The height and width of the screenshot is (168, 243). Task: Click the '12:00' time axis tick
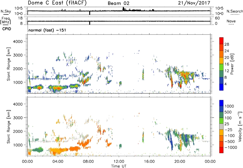[x=119, y=162]
